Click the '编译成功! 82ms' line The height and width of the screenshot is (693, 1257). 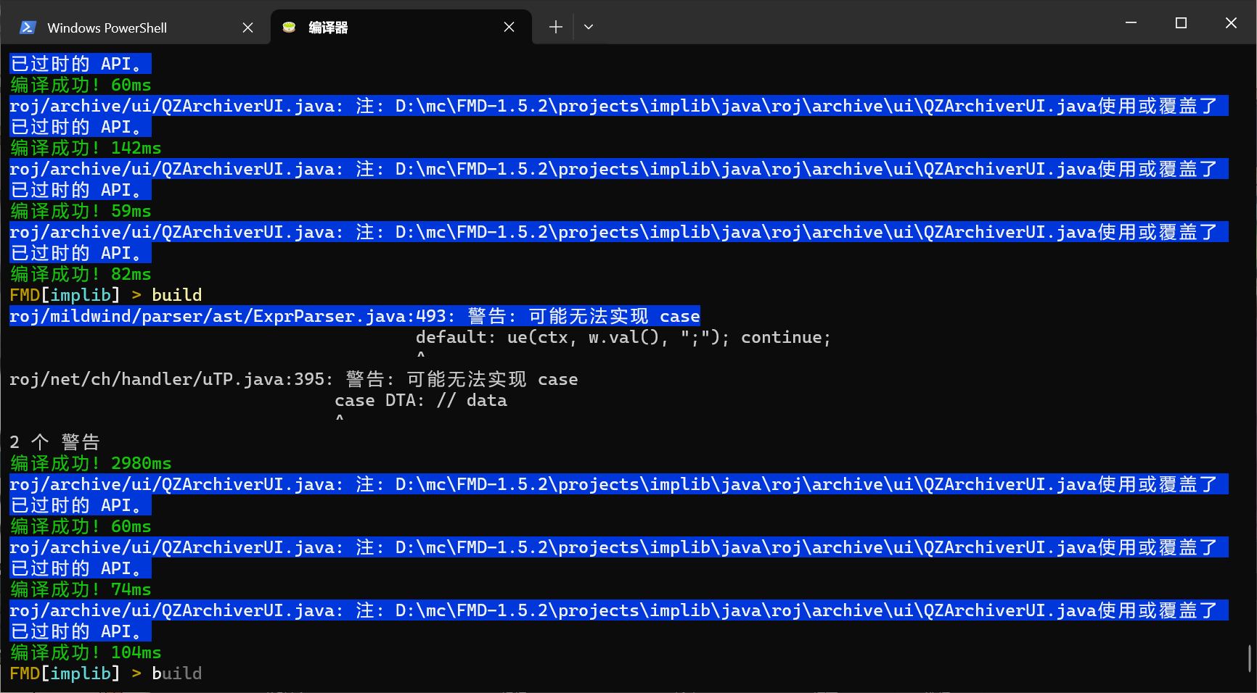[x=81, y=274]
